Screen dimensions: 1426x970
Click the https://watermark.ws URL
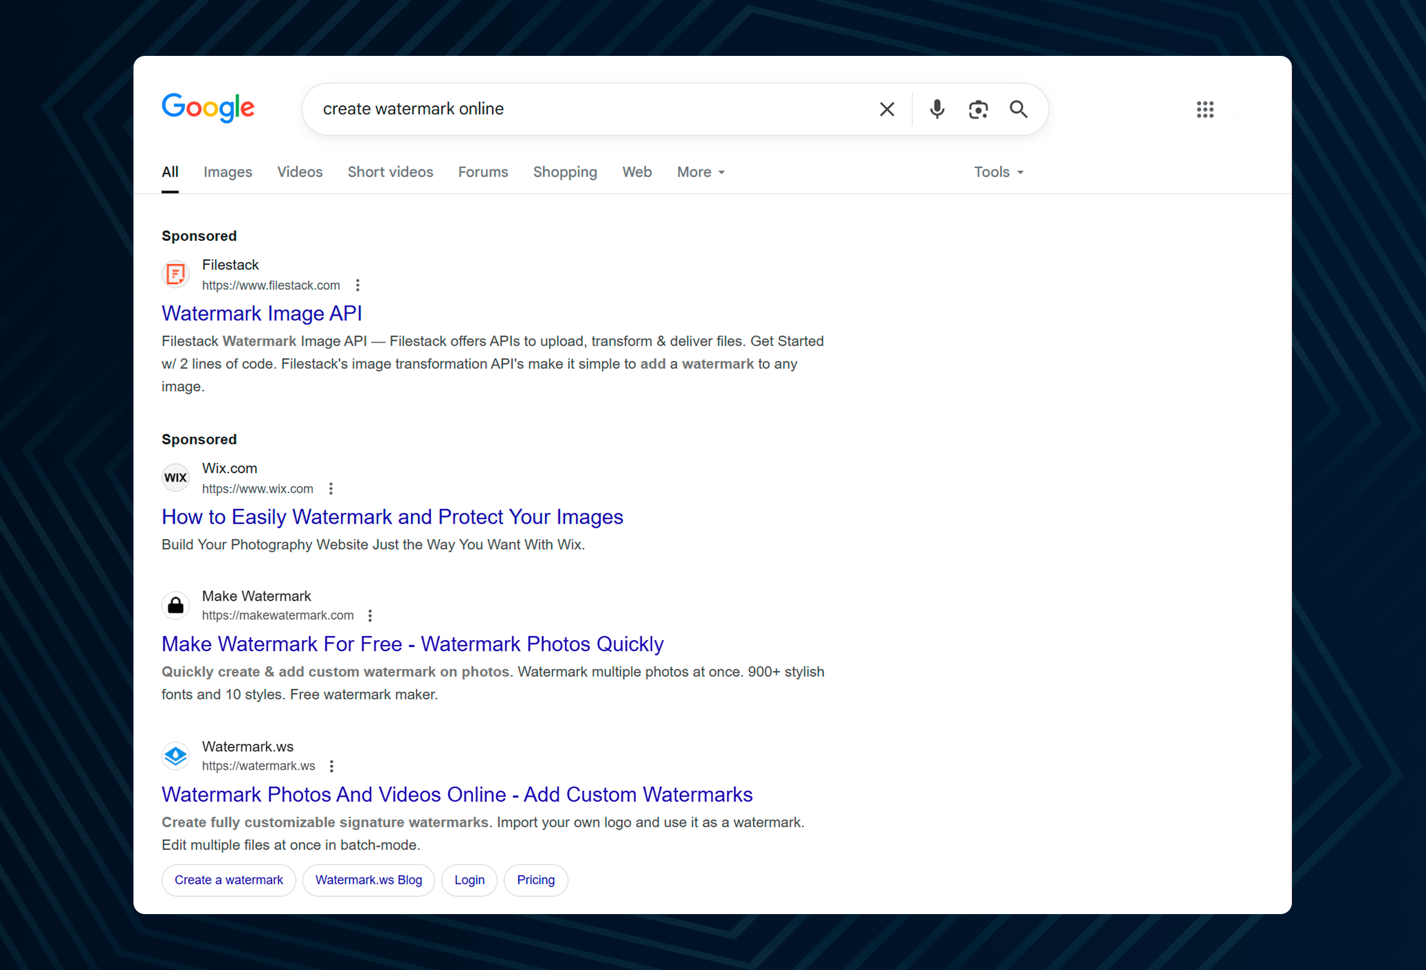point(258,766)
